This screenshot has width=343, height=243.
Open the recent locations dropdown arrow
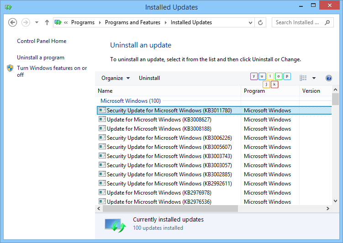(x=37, y=22)
